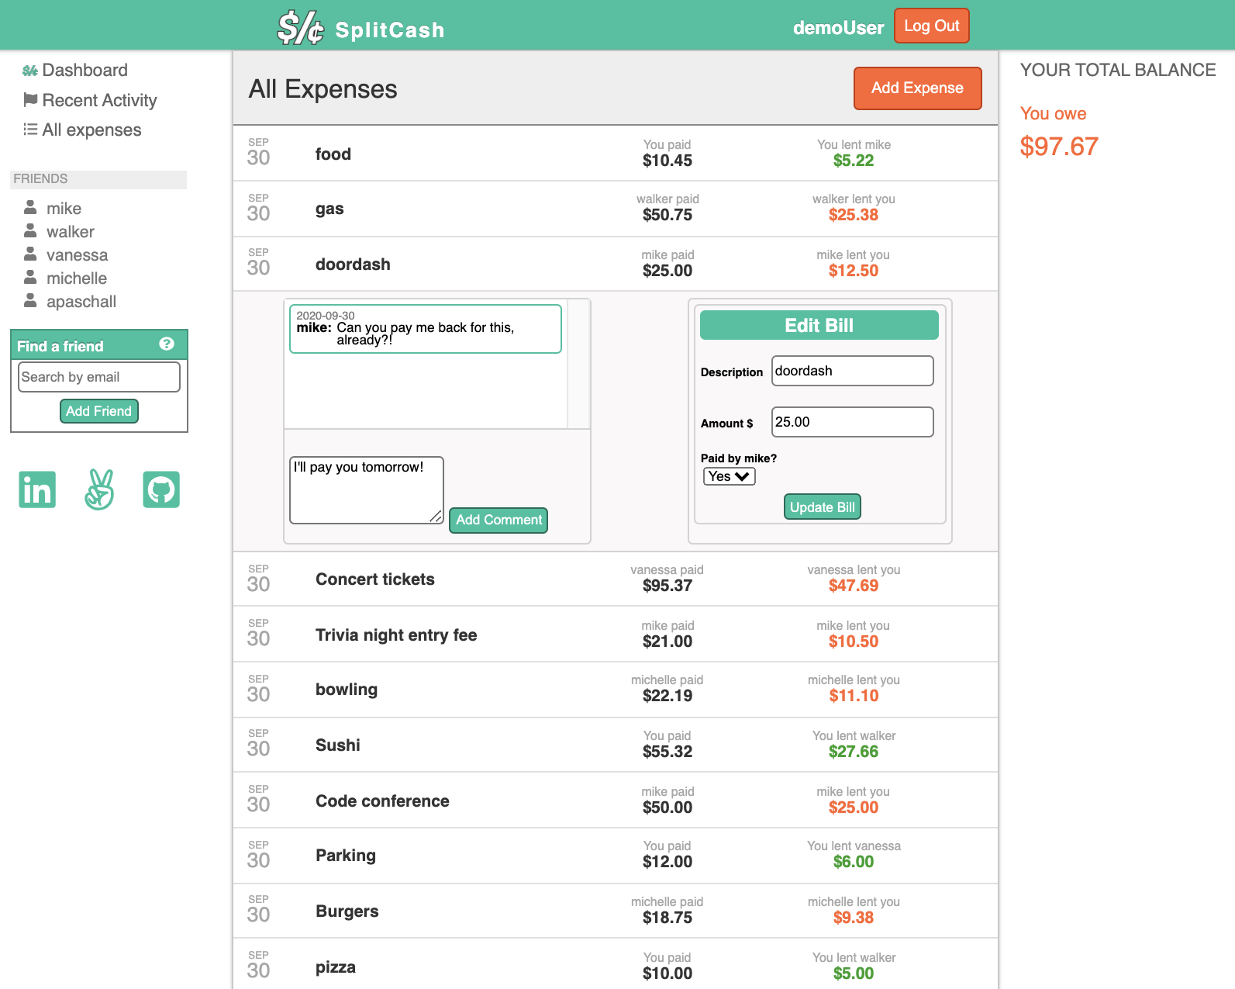Screen dimensions: 1235x989
Task: Expand the bowling expense row
Action: coord(616,690)
